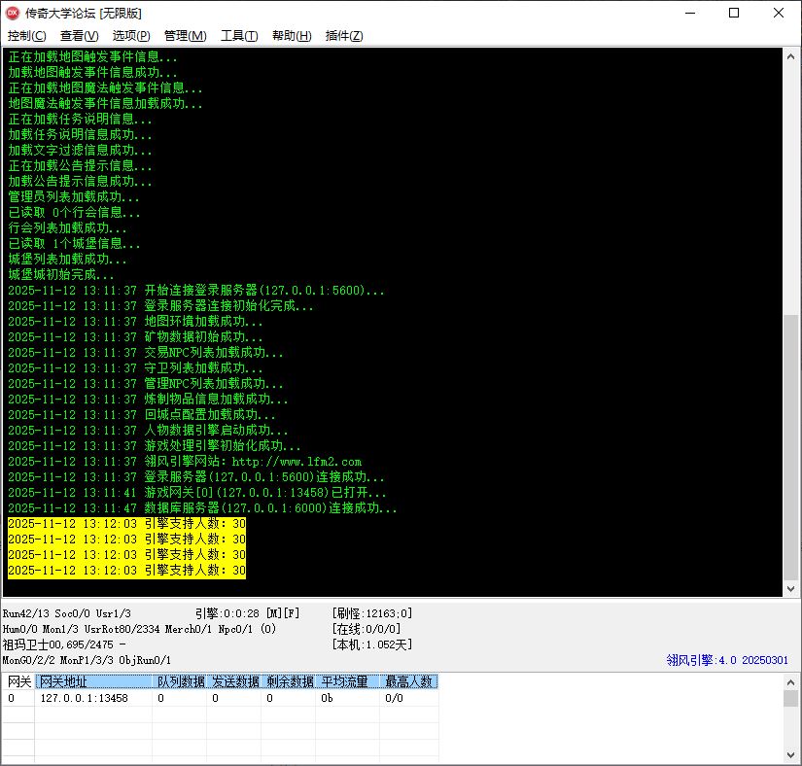Click the application icon in the title bar
Viewport: 802px width, 766px height.
[14, 14]
